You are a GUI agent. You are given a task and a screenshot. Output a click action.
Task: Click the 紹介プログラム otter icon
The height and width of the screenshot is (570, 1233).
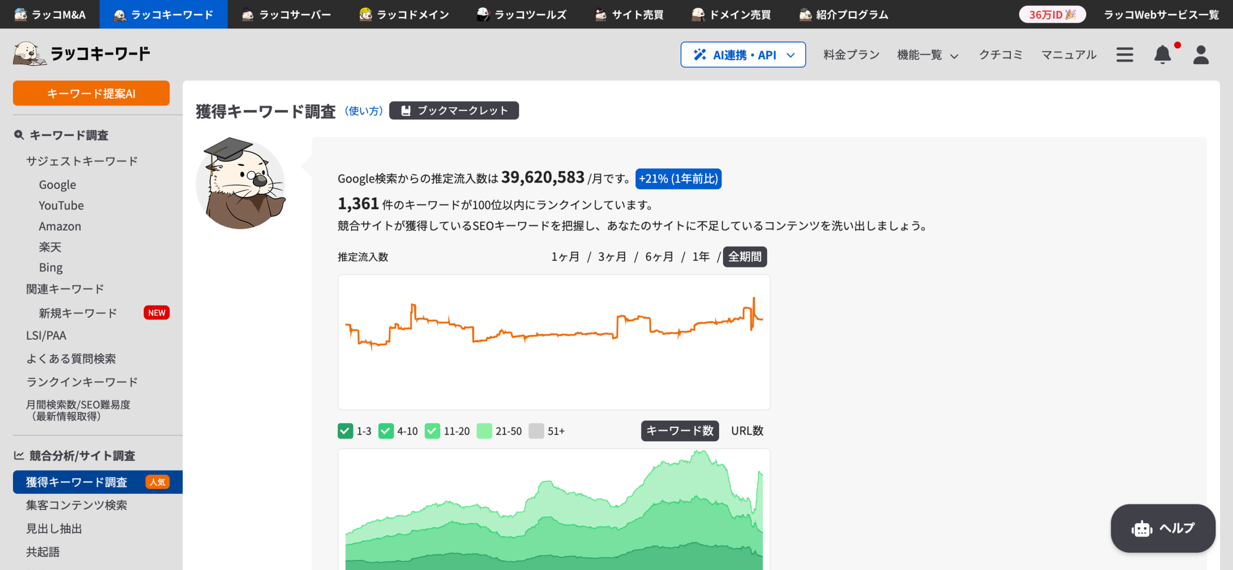point(805,14)
